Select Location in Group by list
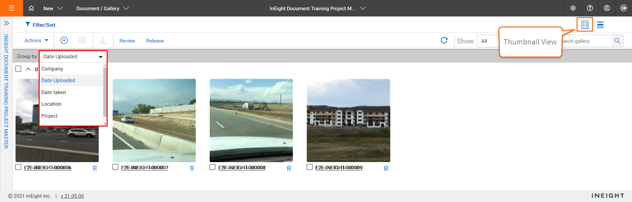Screen dimensions: 632x202 [71, 104]
